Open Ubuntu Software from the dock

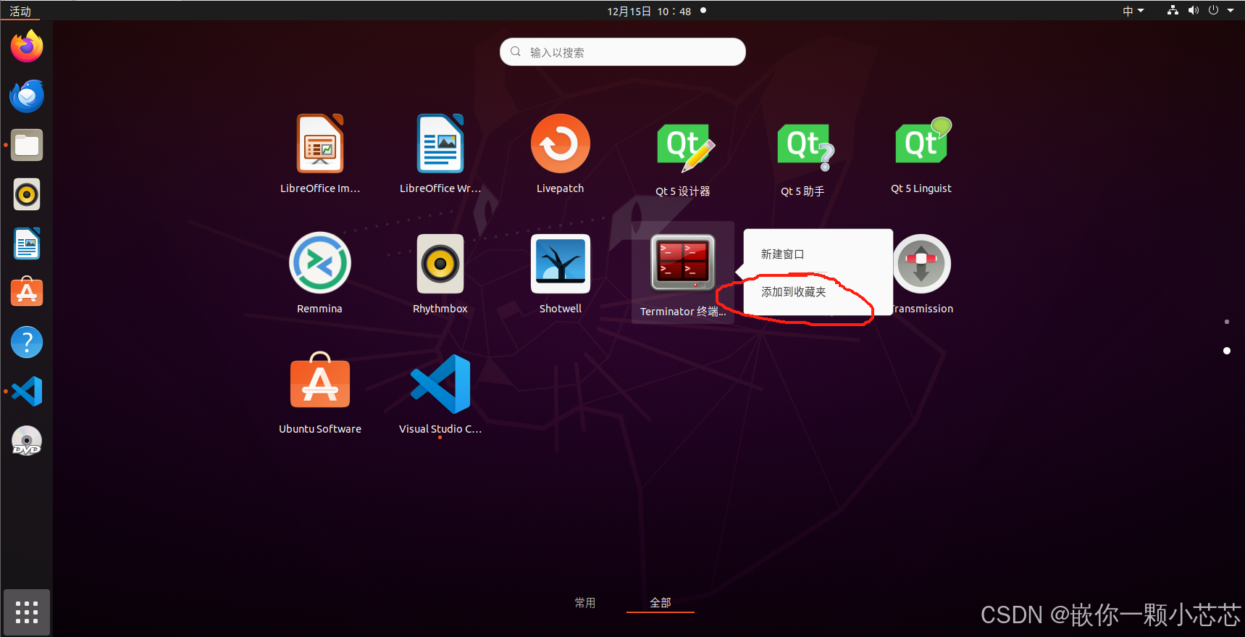click(x=27, y=293)
